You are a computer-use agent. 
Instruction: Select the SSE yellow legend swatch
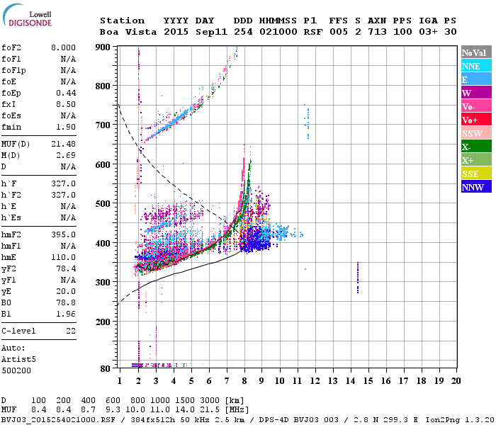click(x=476, y=174)
